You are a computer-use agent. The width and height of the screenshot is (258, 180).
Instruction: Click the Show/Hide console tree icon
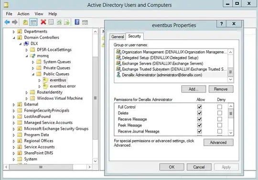(x=33, y=22)
